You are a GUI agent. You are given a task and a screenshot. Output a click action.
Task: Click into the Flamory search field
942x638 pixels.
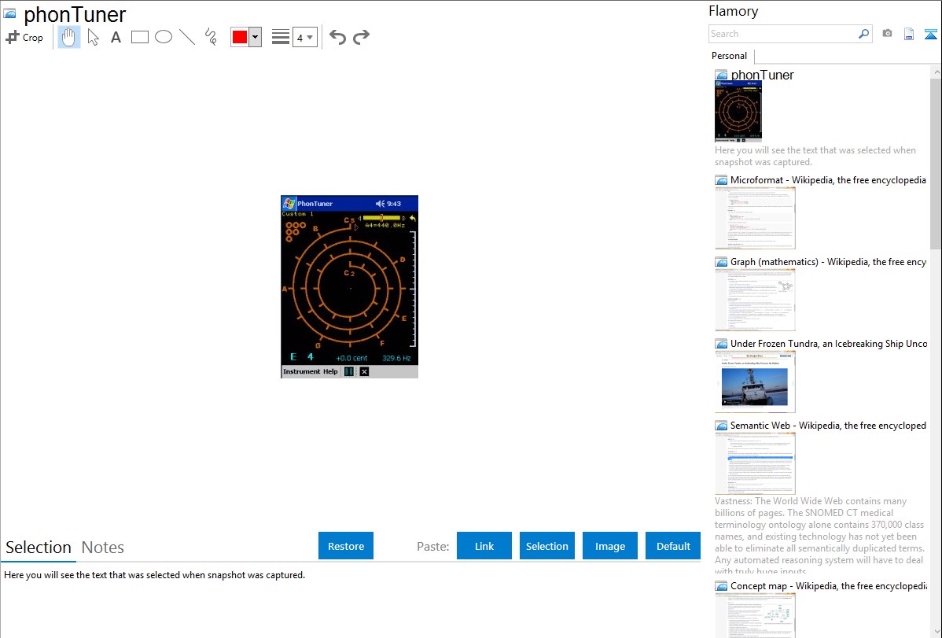782,34
